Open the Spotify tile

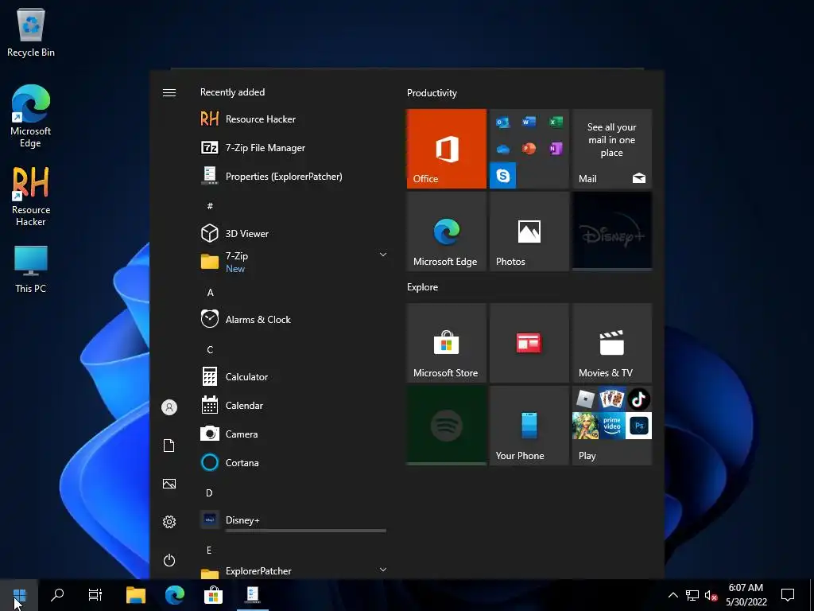(447, 426)
